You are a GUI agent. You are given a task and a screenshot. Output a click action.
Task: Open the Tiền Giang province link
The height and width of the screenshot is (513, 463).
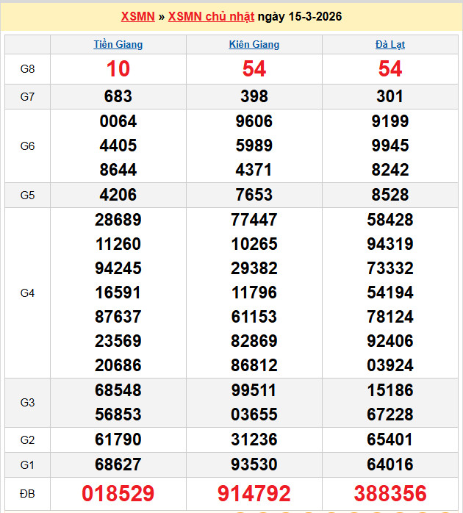coord(118,45)
